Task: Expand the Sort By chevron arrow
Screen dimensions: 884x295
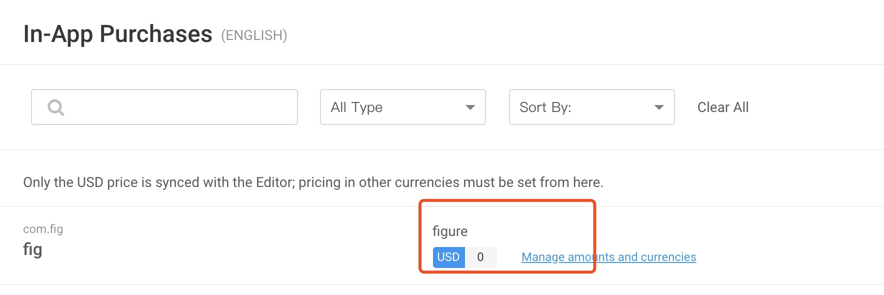Action: point(659,106)
